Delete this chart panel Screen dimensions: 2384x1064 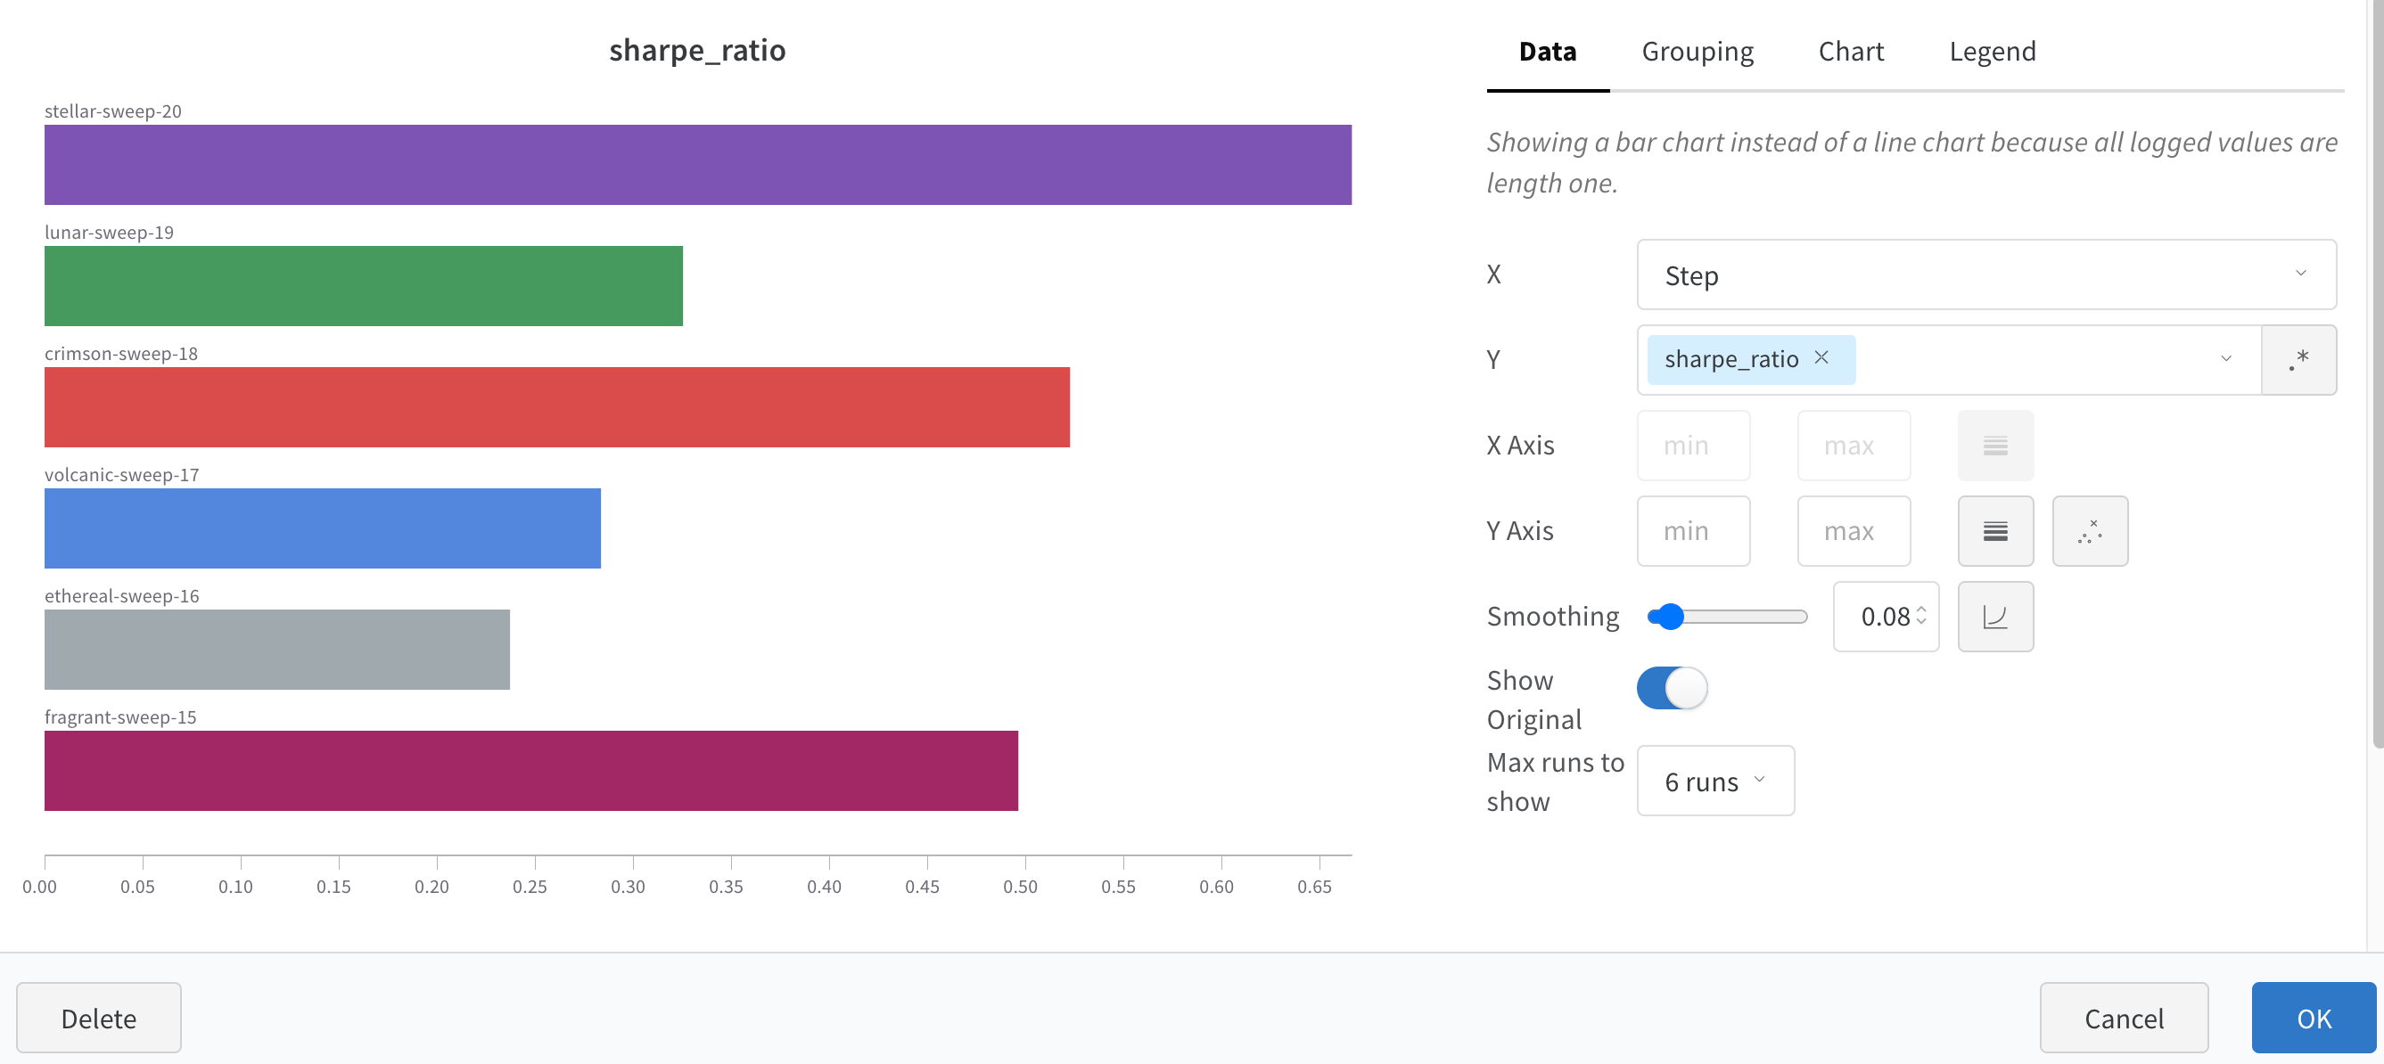(x=98, y=1018)
